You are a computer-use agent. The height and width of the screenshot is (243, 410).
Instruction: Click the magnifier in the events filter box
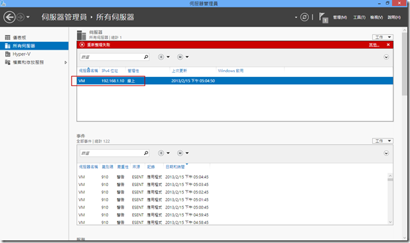pyautogui.click(x=146, y=153)
